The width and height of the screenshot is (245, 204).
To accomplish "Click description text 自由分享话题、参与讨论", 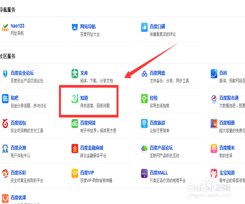I will click(29, 106).
